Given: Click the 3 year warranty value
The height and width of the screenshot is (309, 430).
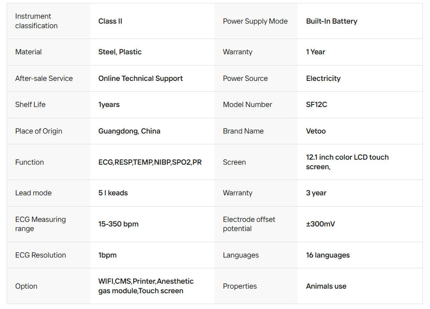Looking at the screenshot, I should click(316, 193).
